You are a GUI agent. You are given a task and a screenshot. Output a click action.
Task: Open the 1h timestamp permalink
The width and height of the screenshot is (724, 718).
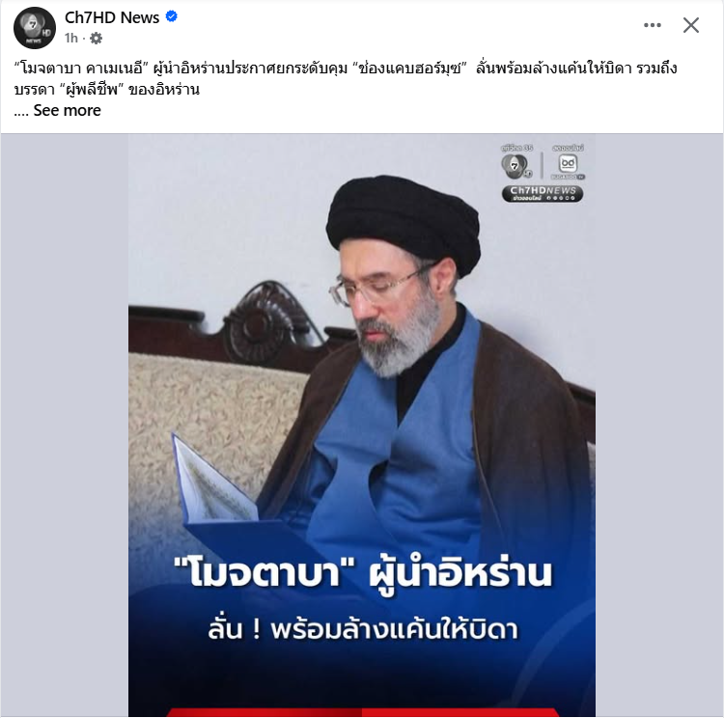[x=71, y=38]
